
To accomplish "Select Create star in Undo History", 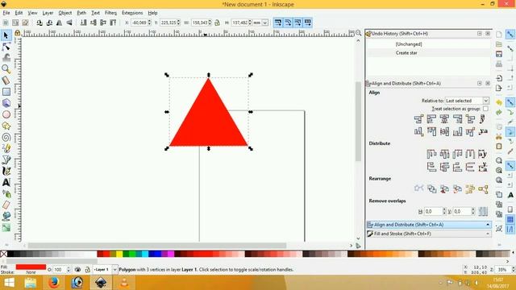I will click(406, 53).
